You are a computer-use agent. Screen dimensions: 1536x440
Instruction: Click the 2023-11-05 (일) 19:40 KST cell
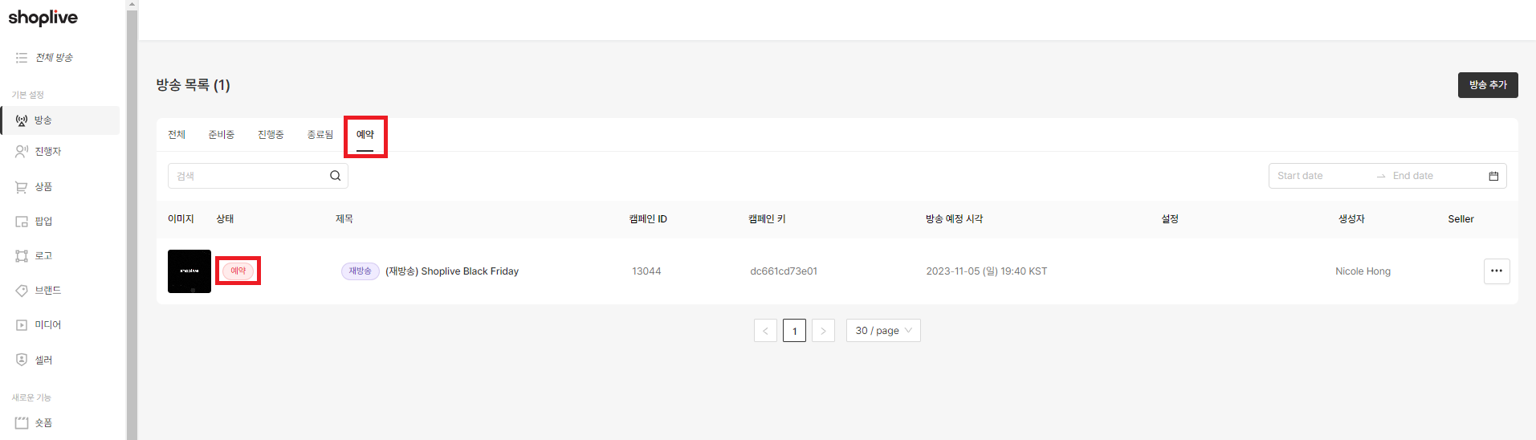click(986, 271)
